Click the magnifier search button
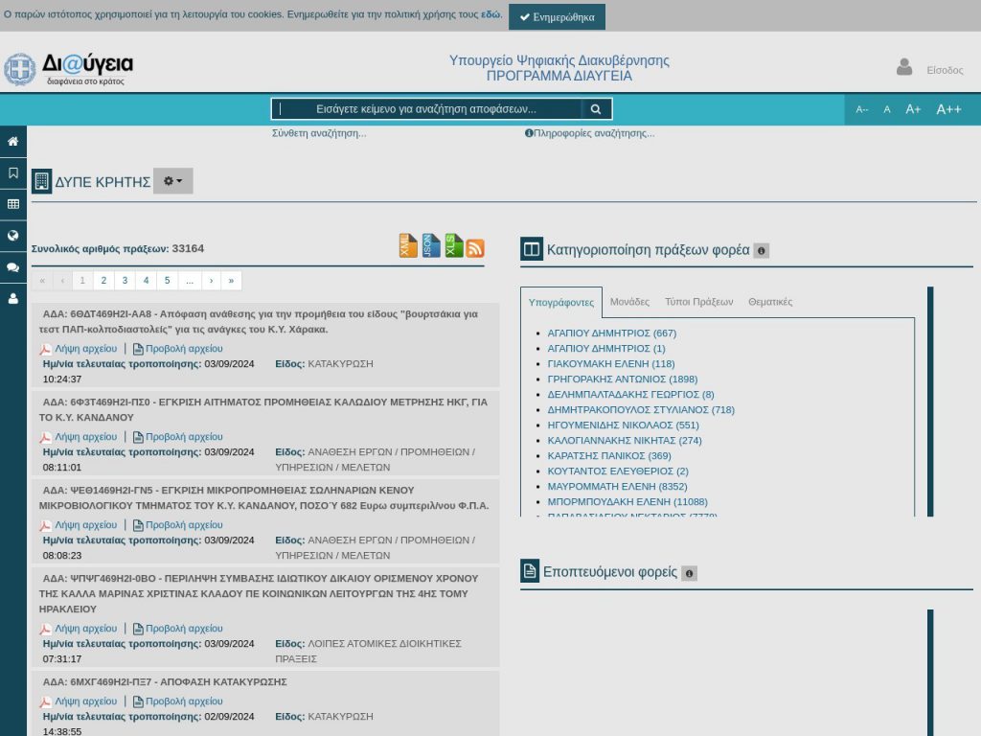The height and width of the screenshot is (736, 981). tap(596, 109)
